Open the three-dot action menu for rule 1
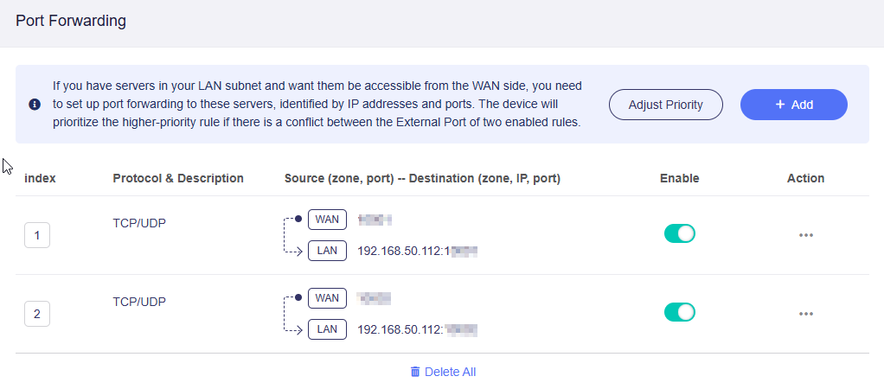The height and width of the screenshot is (389, 884). coord(806,235)
